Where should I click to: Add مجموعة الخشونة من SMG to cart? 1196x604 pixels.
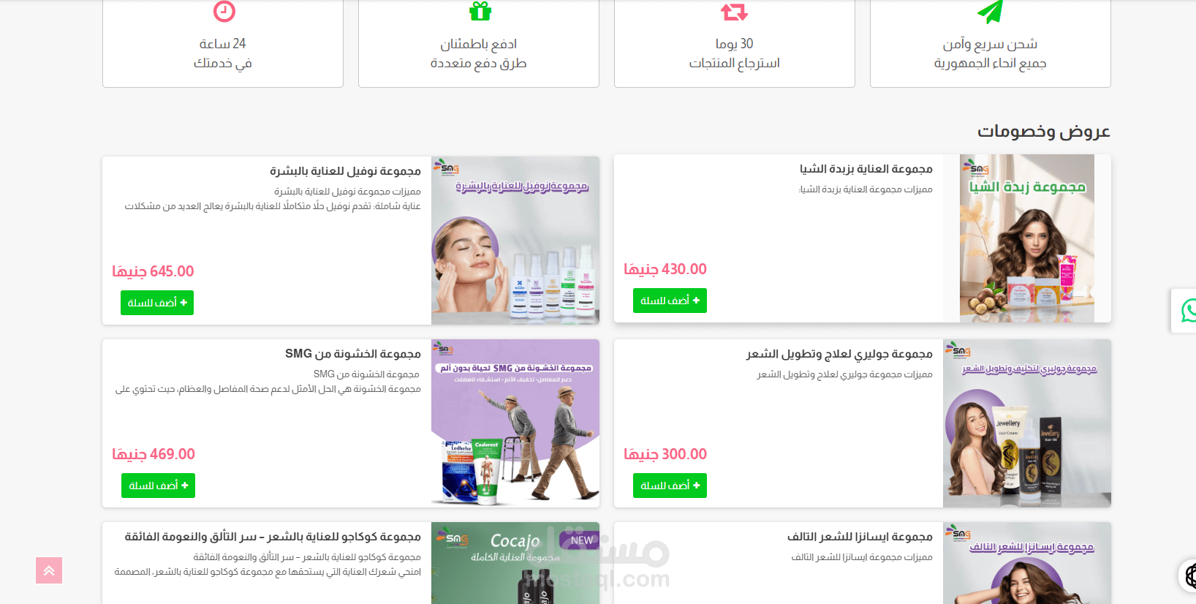click(x=158, y=486)
